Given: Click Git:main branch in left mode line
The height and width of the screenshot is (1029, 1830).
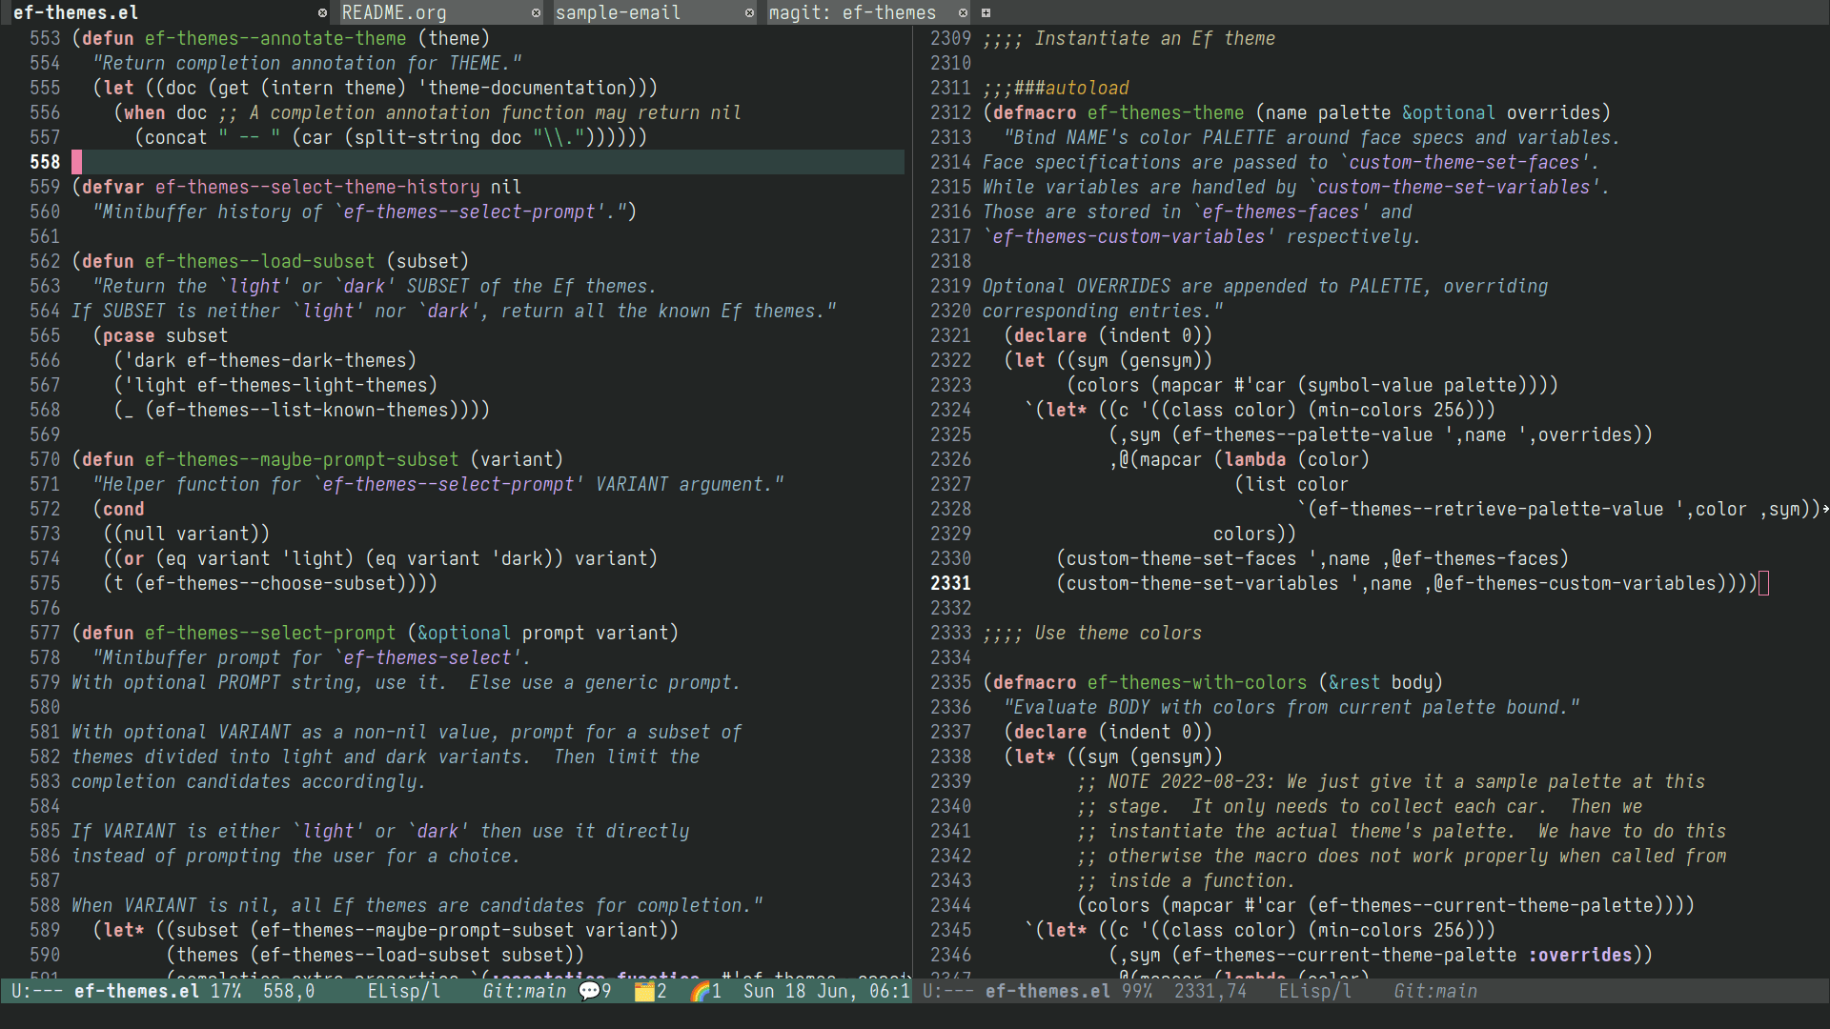Looking at the screenshot, I should 524,991.
